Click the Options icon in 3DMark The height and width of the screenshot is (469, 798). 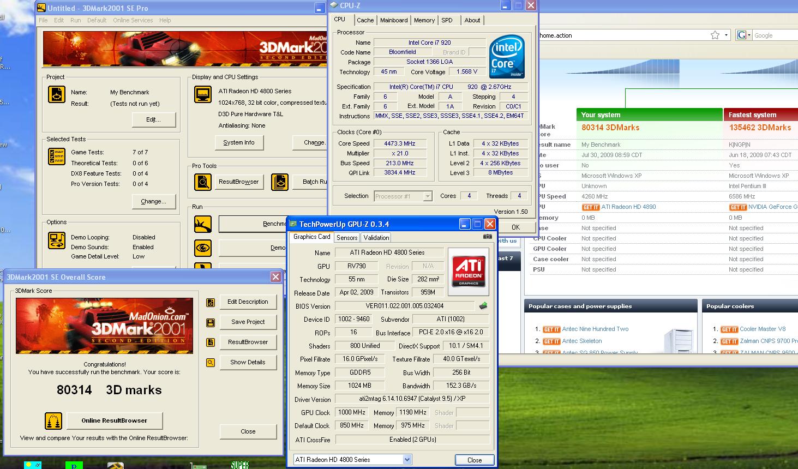[x=57, y=240]
